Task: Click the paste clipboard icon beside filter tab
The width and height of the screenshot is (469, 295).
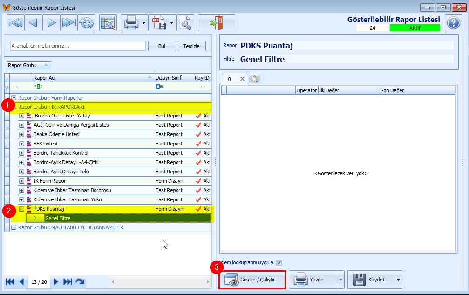Action: (255, 79)
